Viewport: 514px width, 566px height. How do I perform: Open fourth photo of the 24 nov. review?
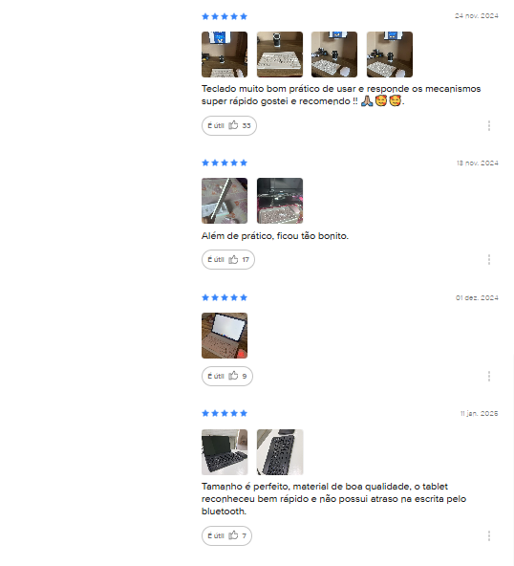pos(390,54)
